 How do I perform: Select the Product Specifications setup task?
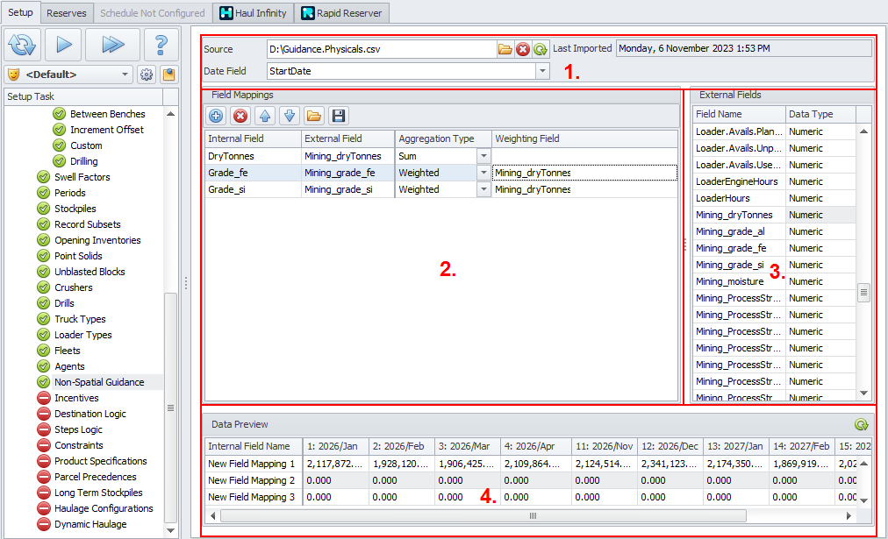(100, 461)
